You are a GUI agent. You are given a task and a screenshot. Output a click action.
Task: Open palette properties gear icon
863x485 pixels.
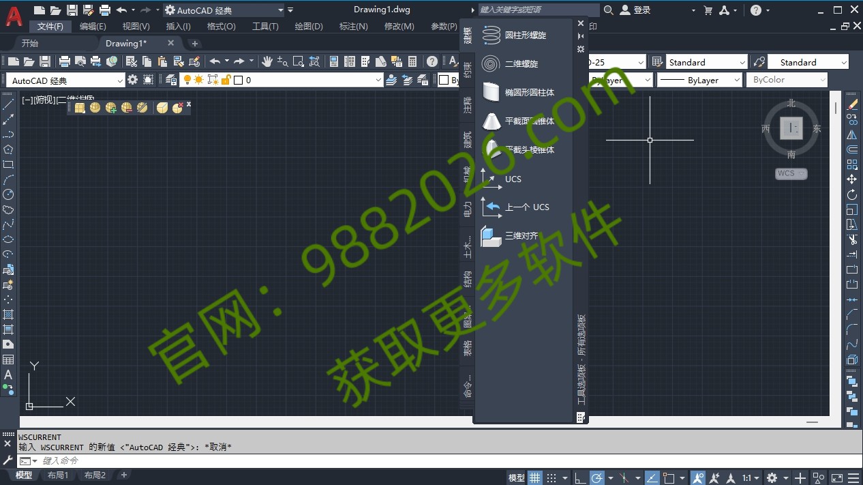581,49
